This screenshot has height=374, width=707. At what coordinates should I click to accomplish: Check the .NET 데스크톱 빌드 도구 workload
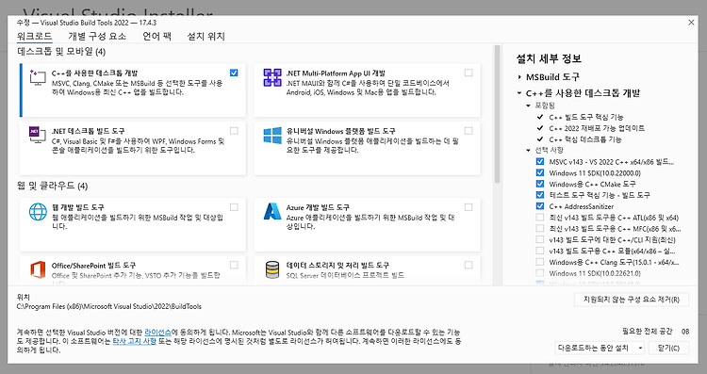[234, 131]
